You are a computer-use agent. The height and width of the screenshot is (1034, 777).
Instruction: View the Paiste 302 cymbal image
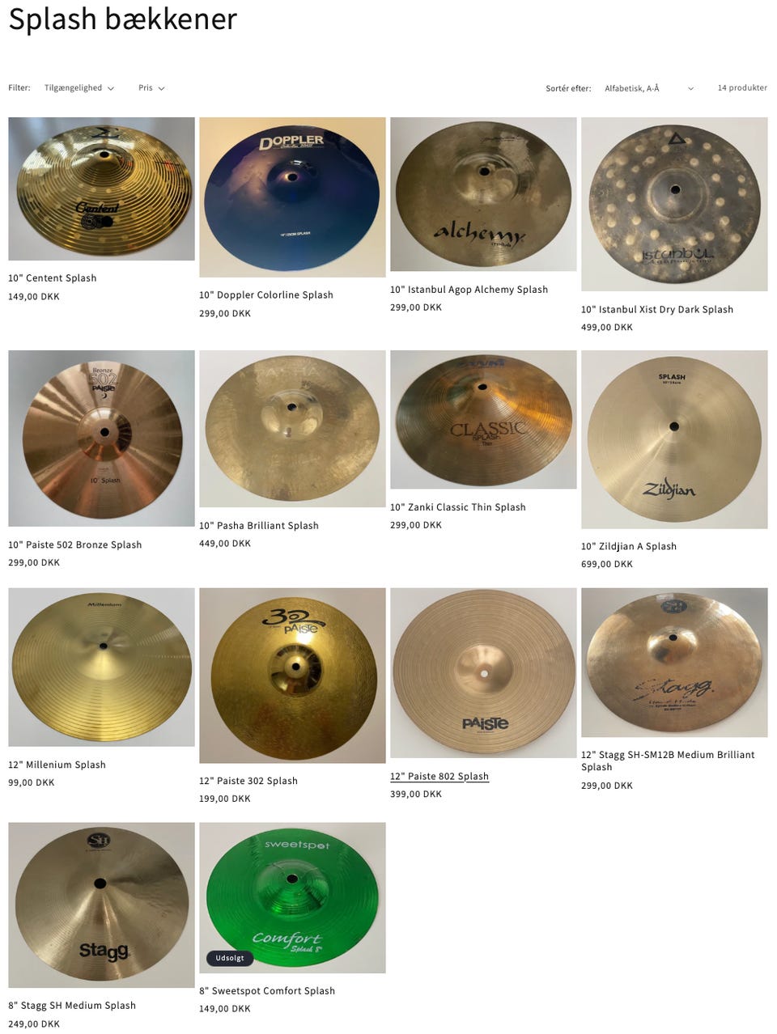(x=292, y=676)
